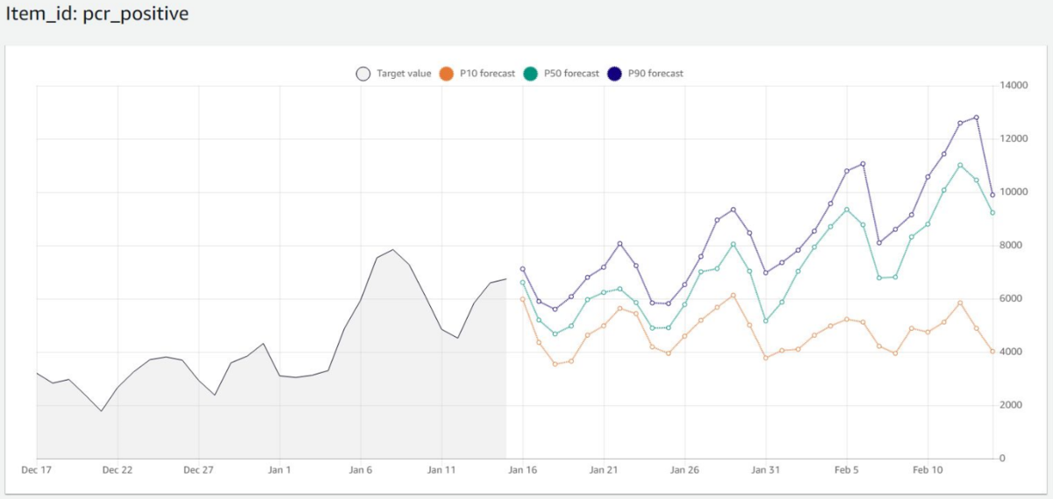Viewport: 1053px width, 499px height.
Task: Toggle the green P50 forecast legend marker
Action: coord(531,74)
